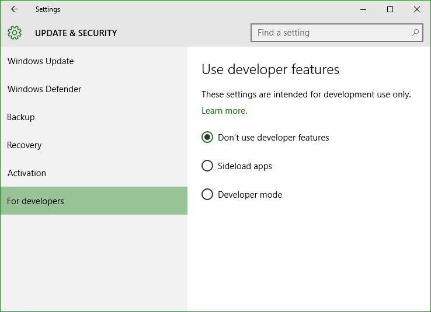This screenshot has width=431, height=312.
Task: Click the green settings gear icon
Action: pyautogui.click(x=15, y=33)
